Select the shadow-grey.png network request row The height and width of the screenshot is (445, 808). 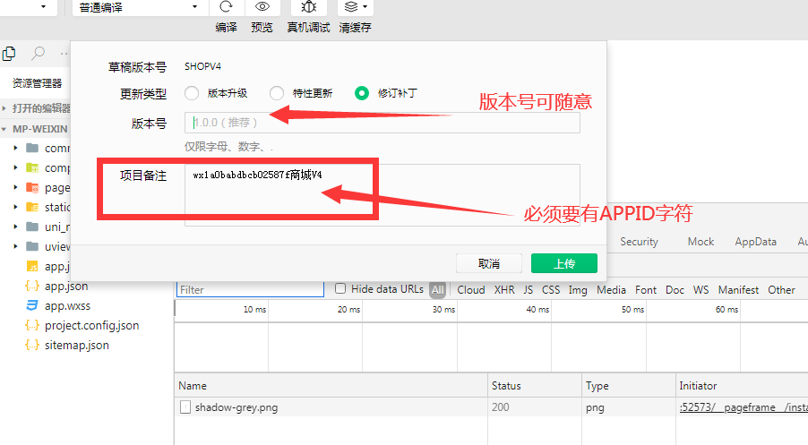coord(236,407)
